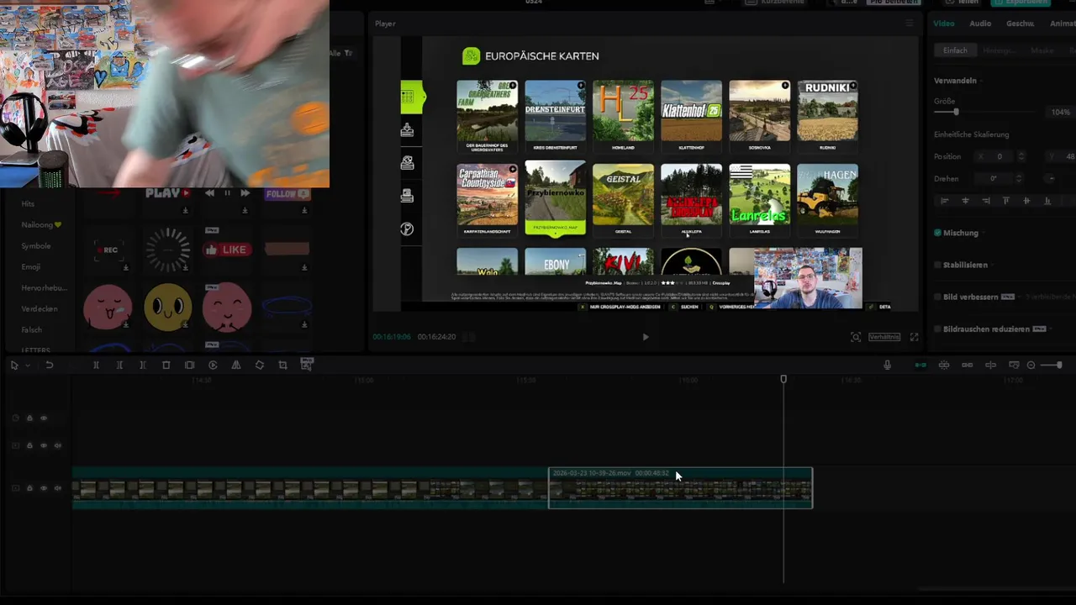Viewport: 1076px width, 605px height.
Task: Open the Verdecken sticker category
Action: [40, 308]
